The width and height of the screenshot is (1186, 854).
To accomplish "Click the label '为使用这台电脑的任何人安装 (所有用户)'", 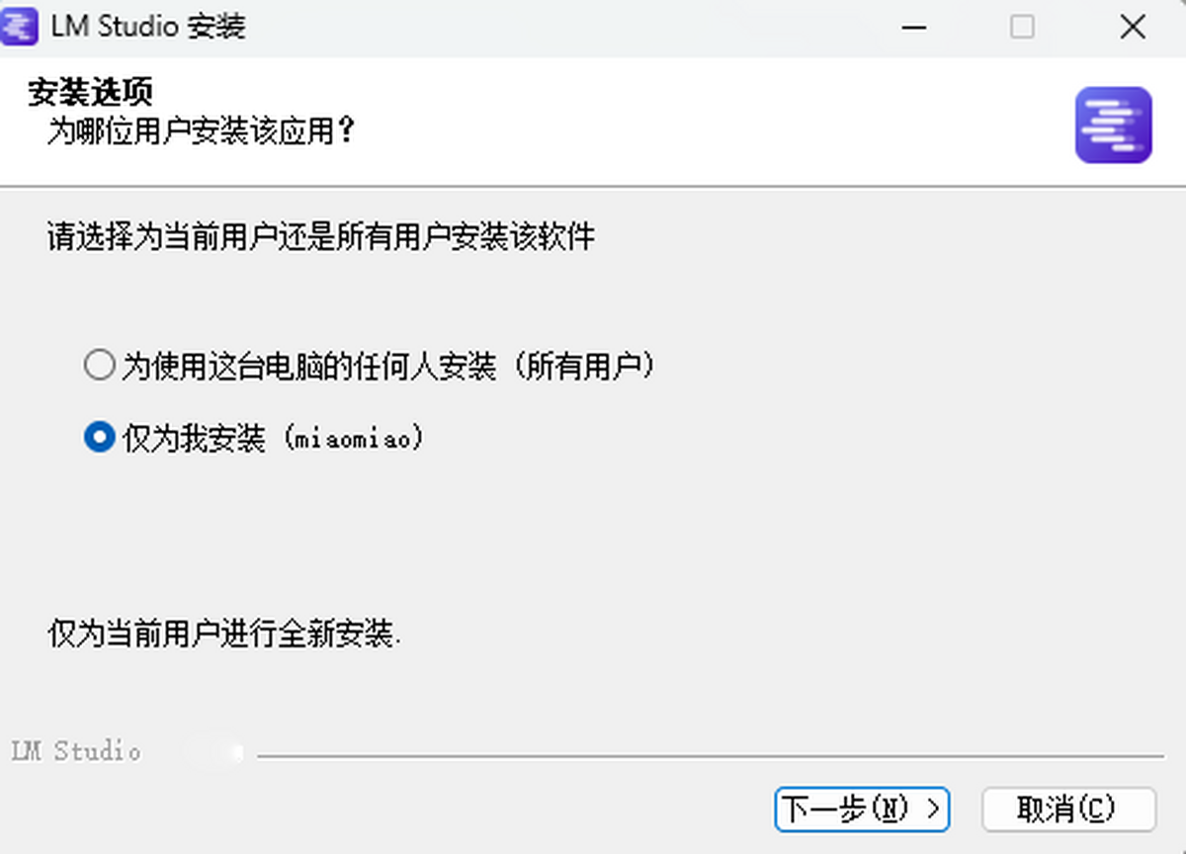I will click(388, 367).
